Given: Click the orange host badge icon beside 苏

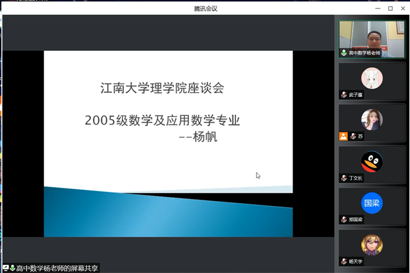Looking at the screenshot, I should (343, 136).
